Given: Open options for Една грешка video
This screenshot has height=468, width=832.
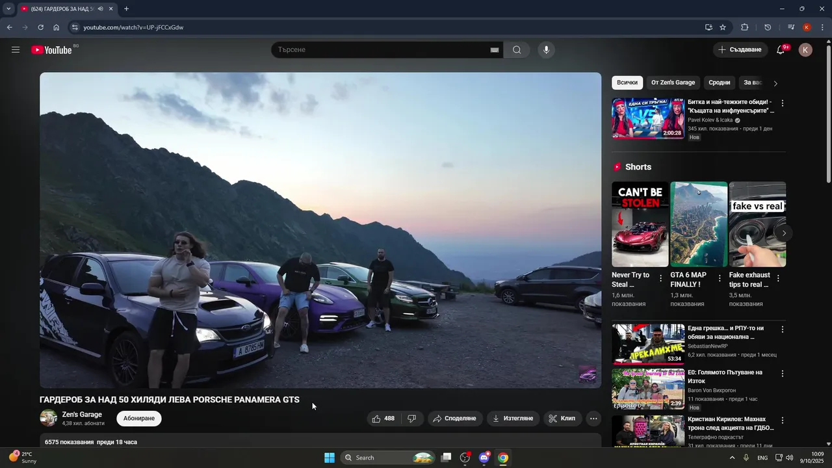Looking at the screenshot, I should click(783, 330).
